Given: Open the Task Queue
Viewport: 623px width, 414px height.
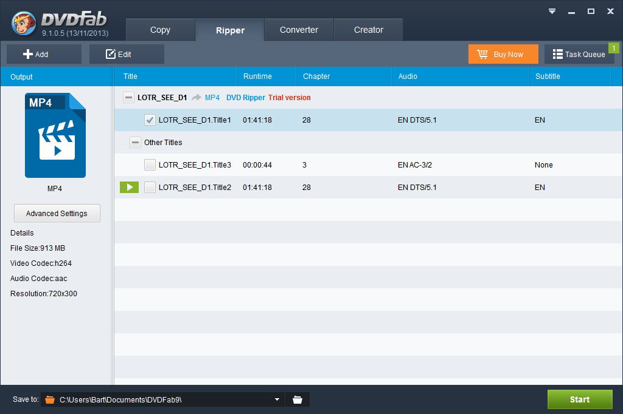Looking at the screenshot, I should (x=579, y=54).
